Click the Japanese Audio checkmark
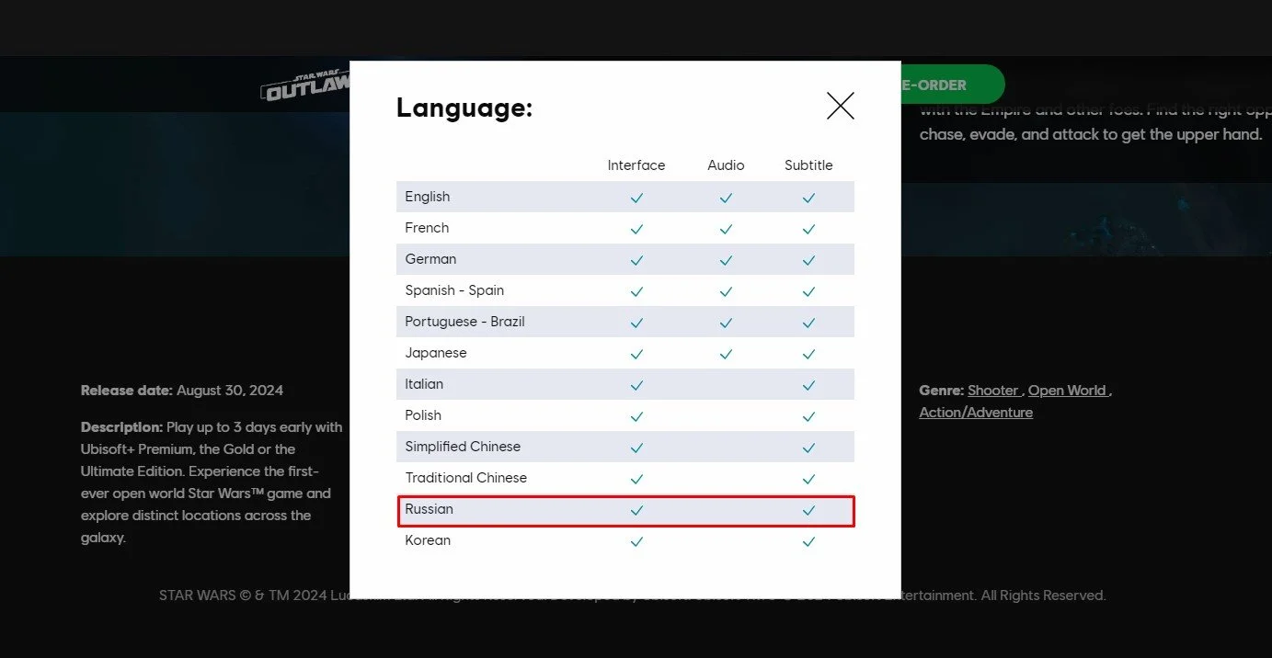 click(726, 354)
